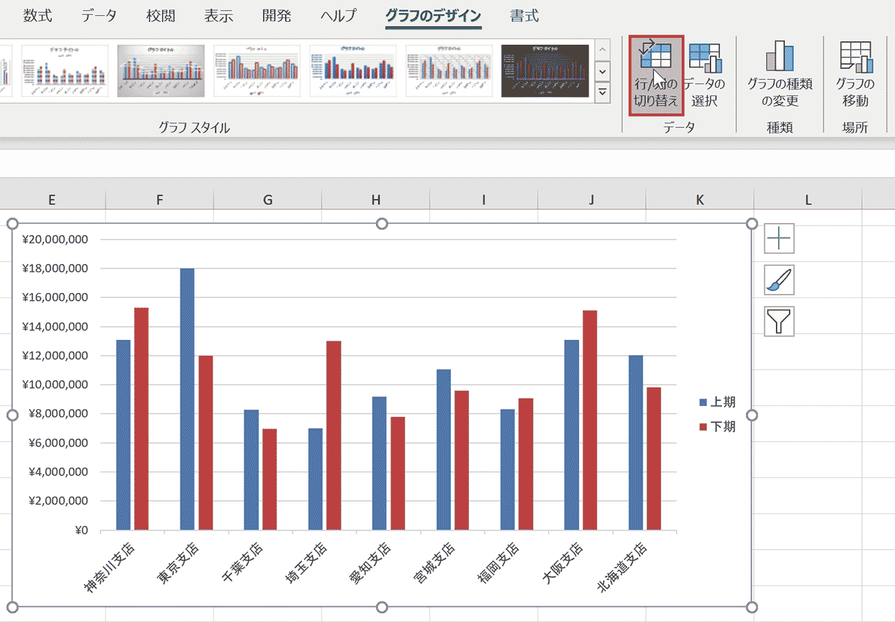
Task: Open the ヘルプ tab
Action: (x=339, y=16)
